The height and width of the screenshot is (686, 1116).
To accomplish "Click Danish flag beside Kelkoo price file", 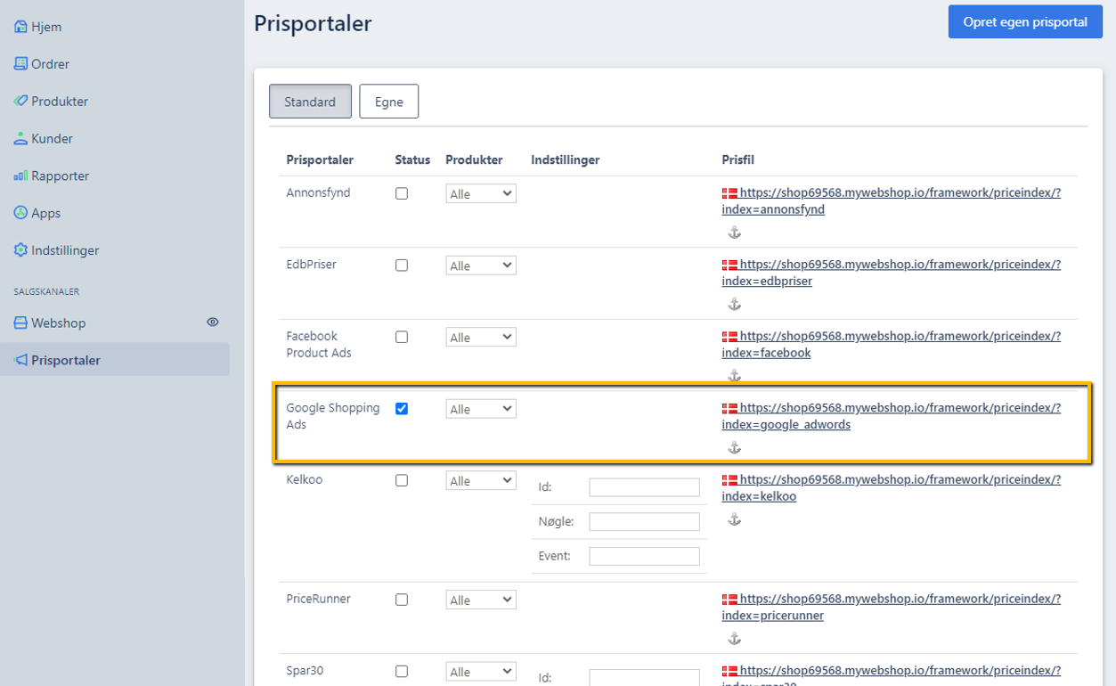I will [729, 480].
